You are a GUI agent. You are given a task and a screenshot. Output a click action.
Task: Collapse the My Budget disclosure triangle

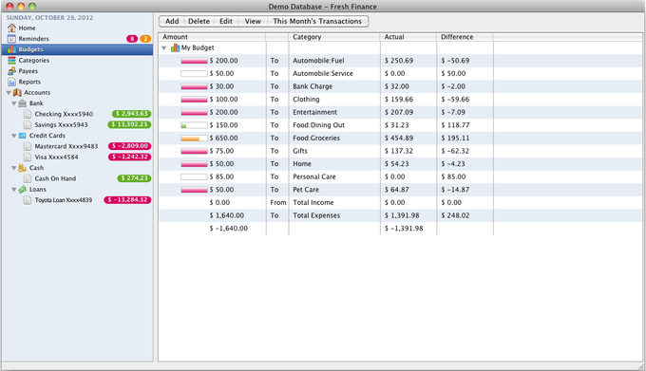164,48
